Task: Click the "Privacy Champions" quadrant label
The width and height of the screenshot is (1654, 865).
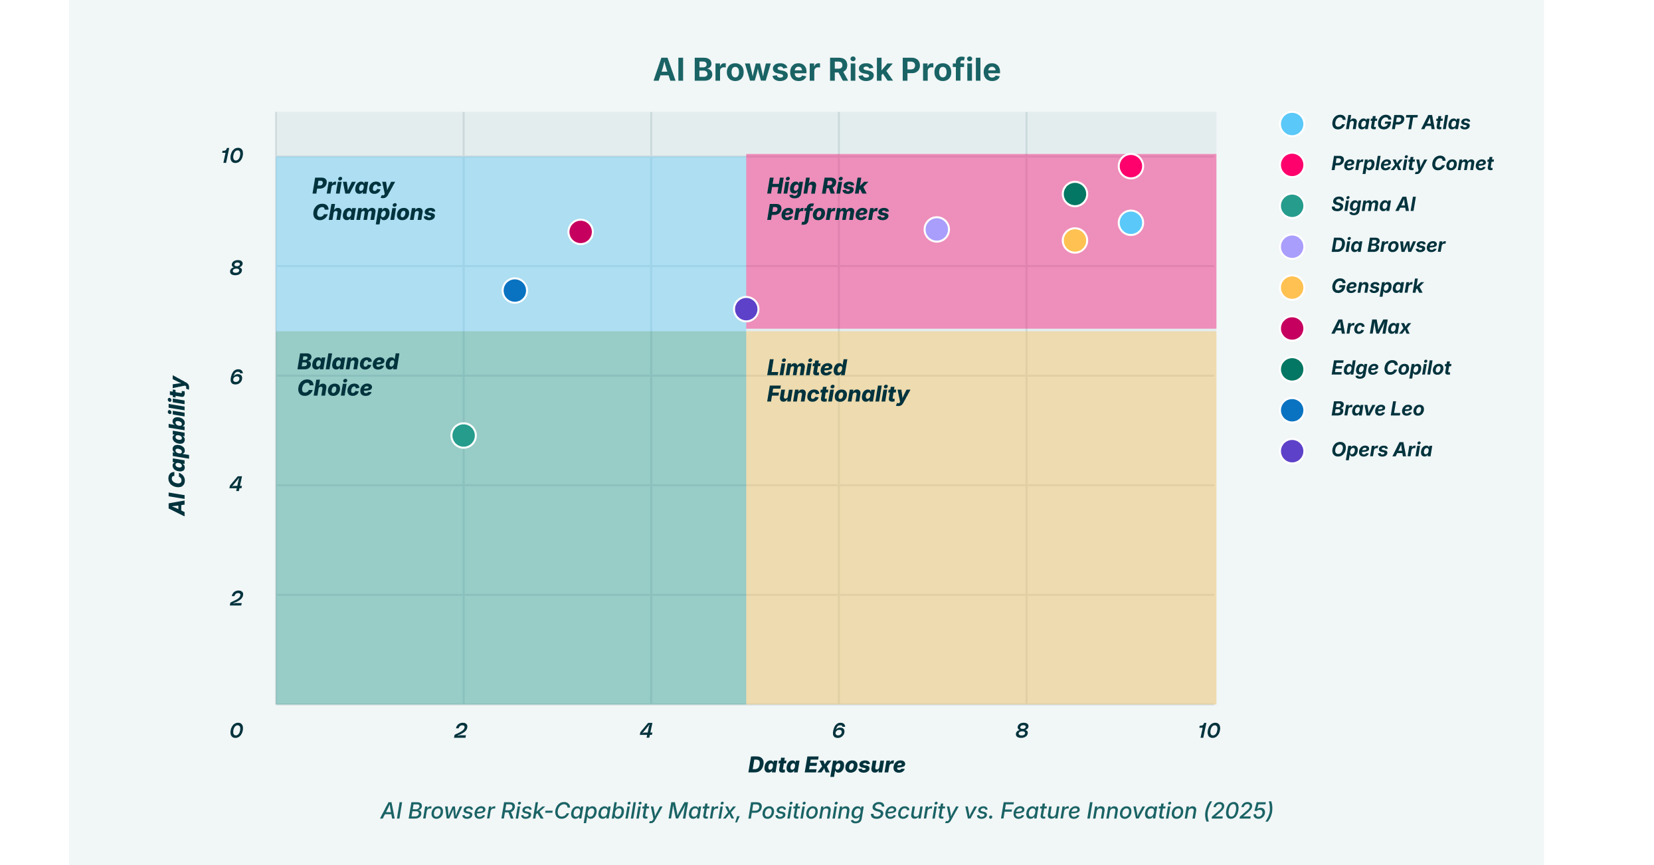Action: 373,199
